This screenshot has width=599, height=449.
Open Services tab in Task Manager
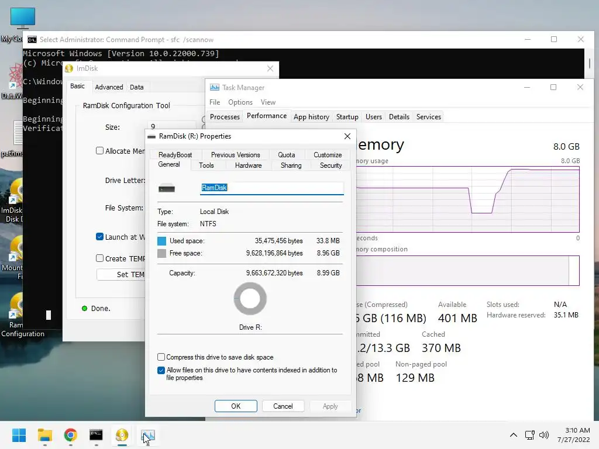click(x=429, y=117)
